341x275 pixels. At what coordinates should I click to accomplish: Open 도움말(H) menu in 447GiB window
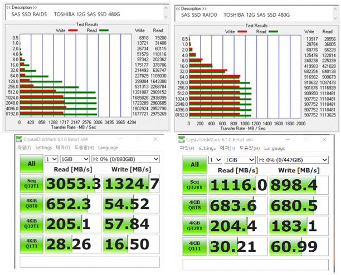250,148
